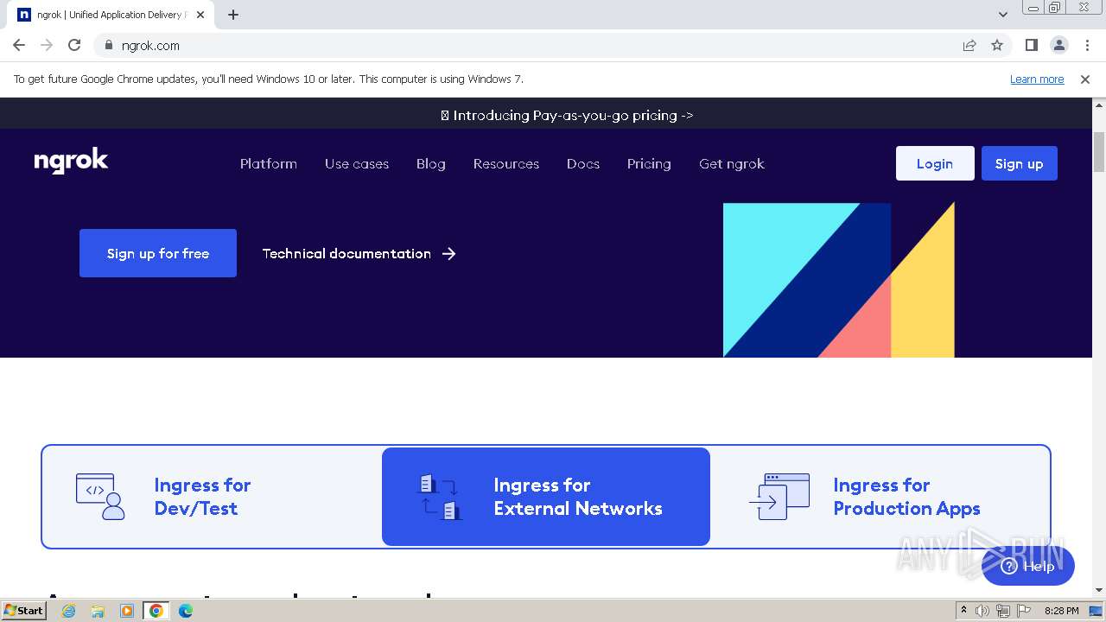This screenshot has width=1106, height=622.
Task: Click the Ingress for Dev/Test icon
Action: [x=100, y=496]
